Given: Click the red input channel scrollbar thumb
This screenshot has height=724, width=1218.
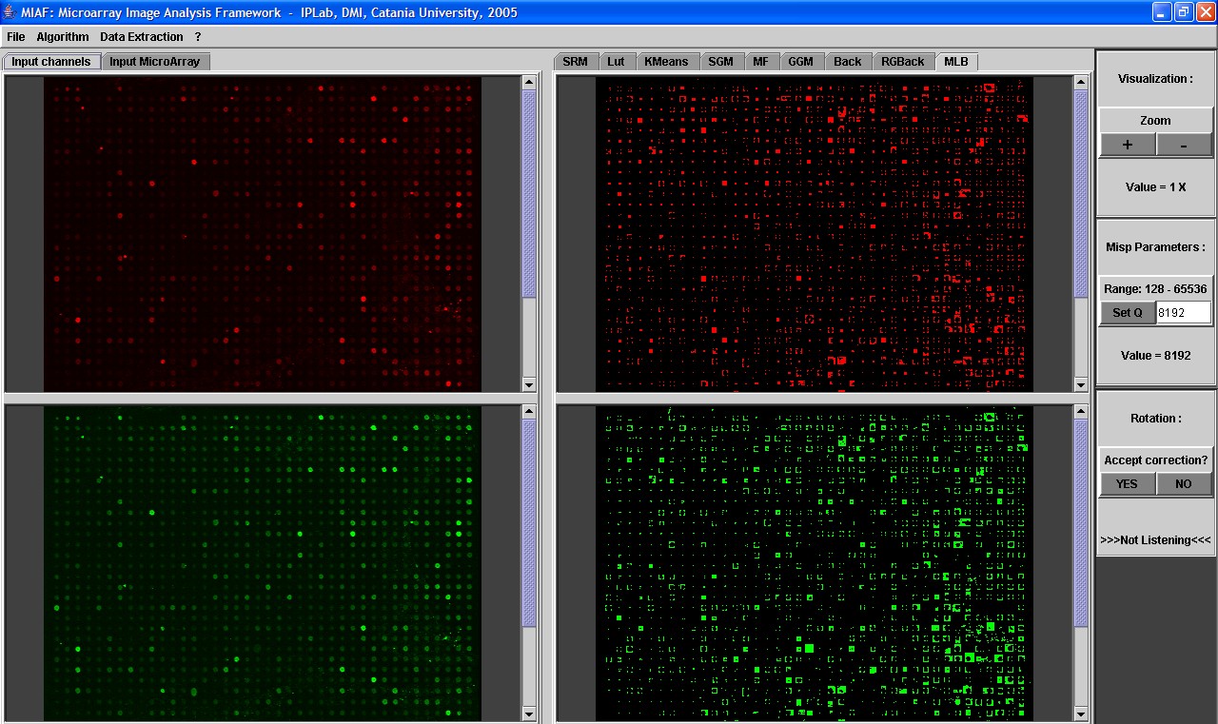Looking at the screenshot, I should tap(529, 195).
